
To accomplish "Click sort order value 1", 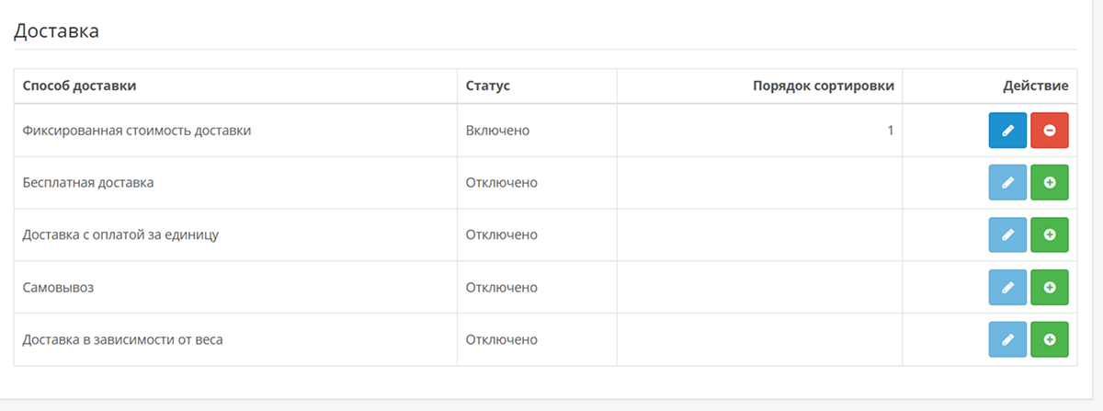I will pos(891,131).
